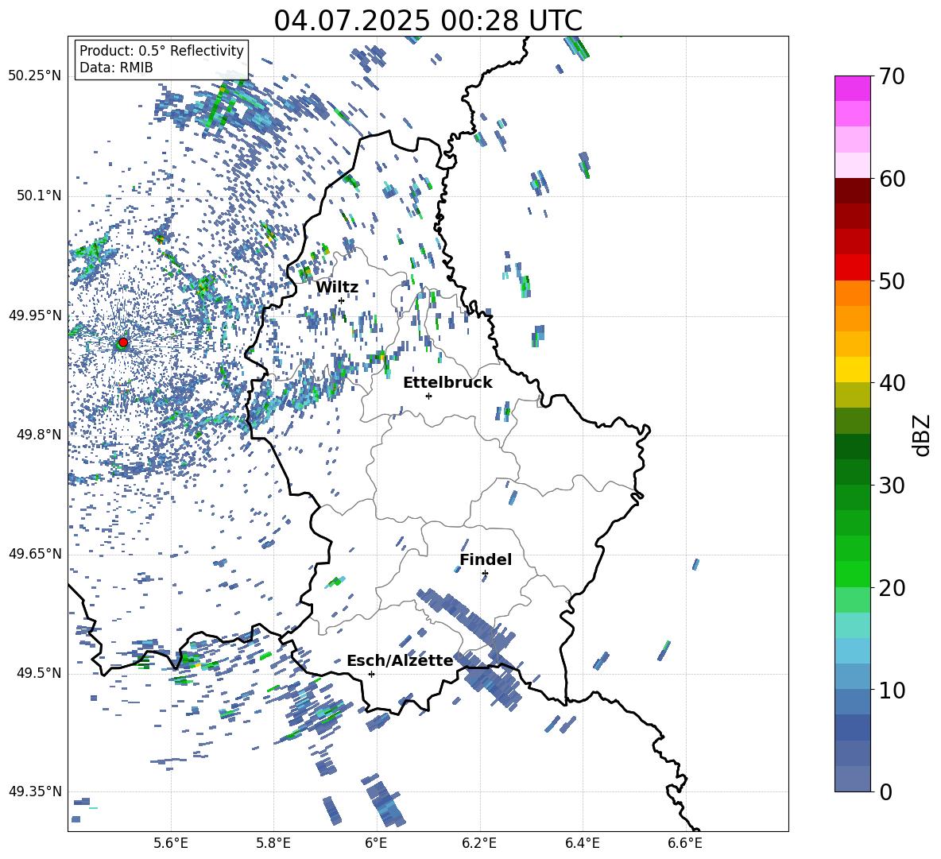Click the Esch/Alzette station cross marker

[371, 674]
